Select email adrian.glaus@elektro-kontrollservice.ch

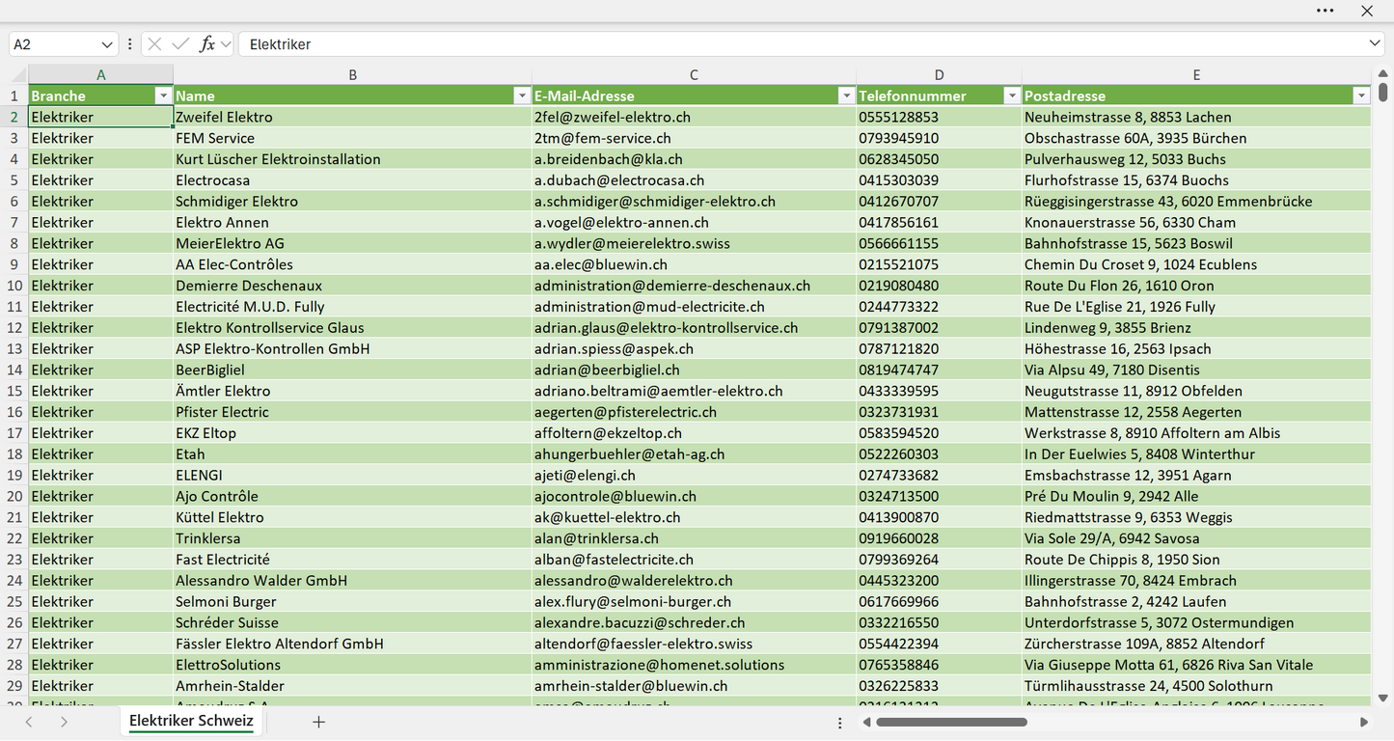pyautogui.click(x=694, y=328)
